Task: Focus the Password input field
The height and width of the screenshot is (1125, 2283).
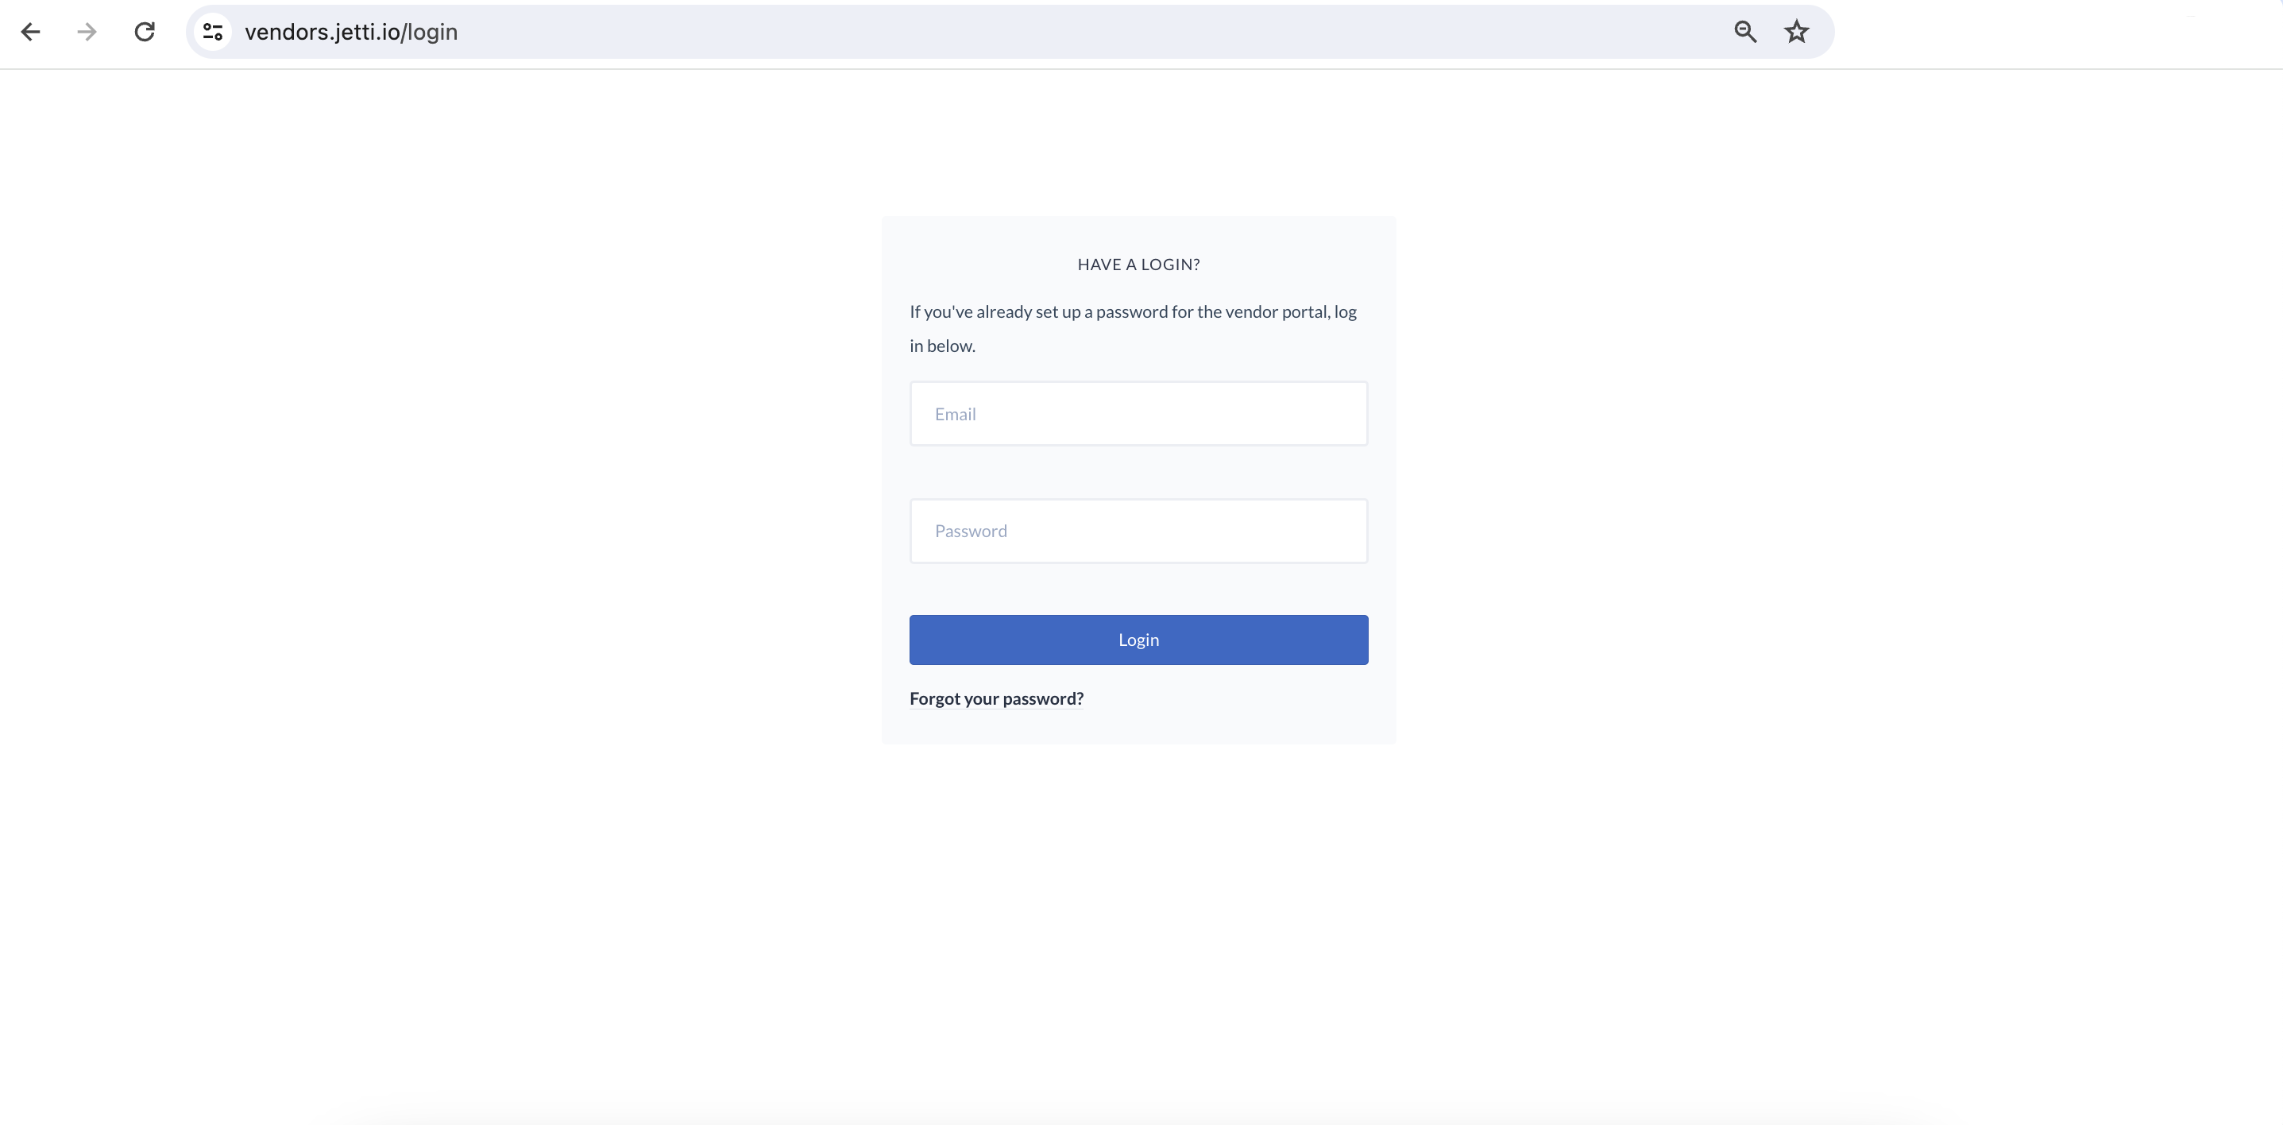Action: (x=1139, y=531)
